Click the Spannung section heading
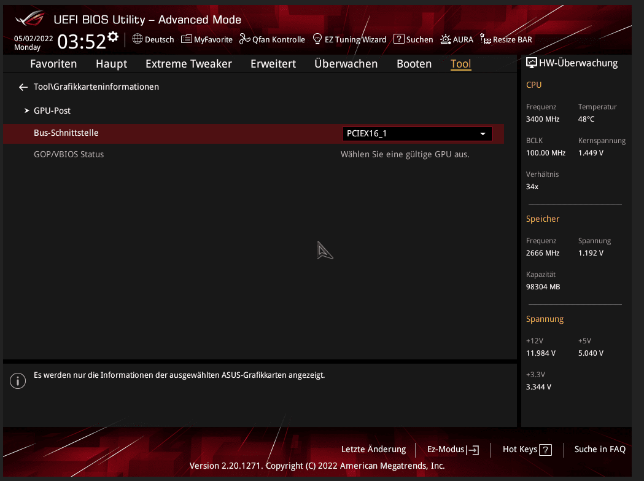This screenshot has height=481, width=644. 545,319
